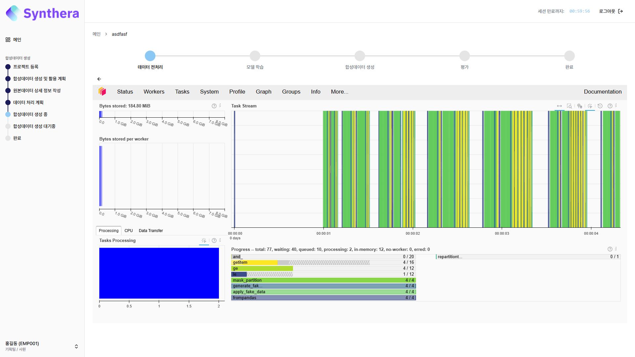This screenshot has height=357, width=635.
Task: Open Tasks Processing panel's vertical dots menu
Action: [x=220, y=240]
